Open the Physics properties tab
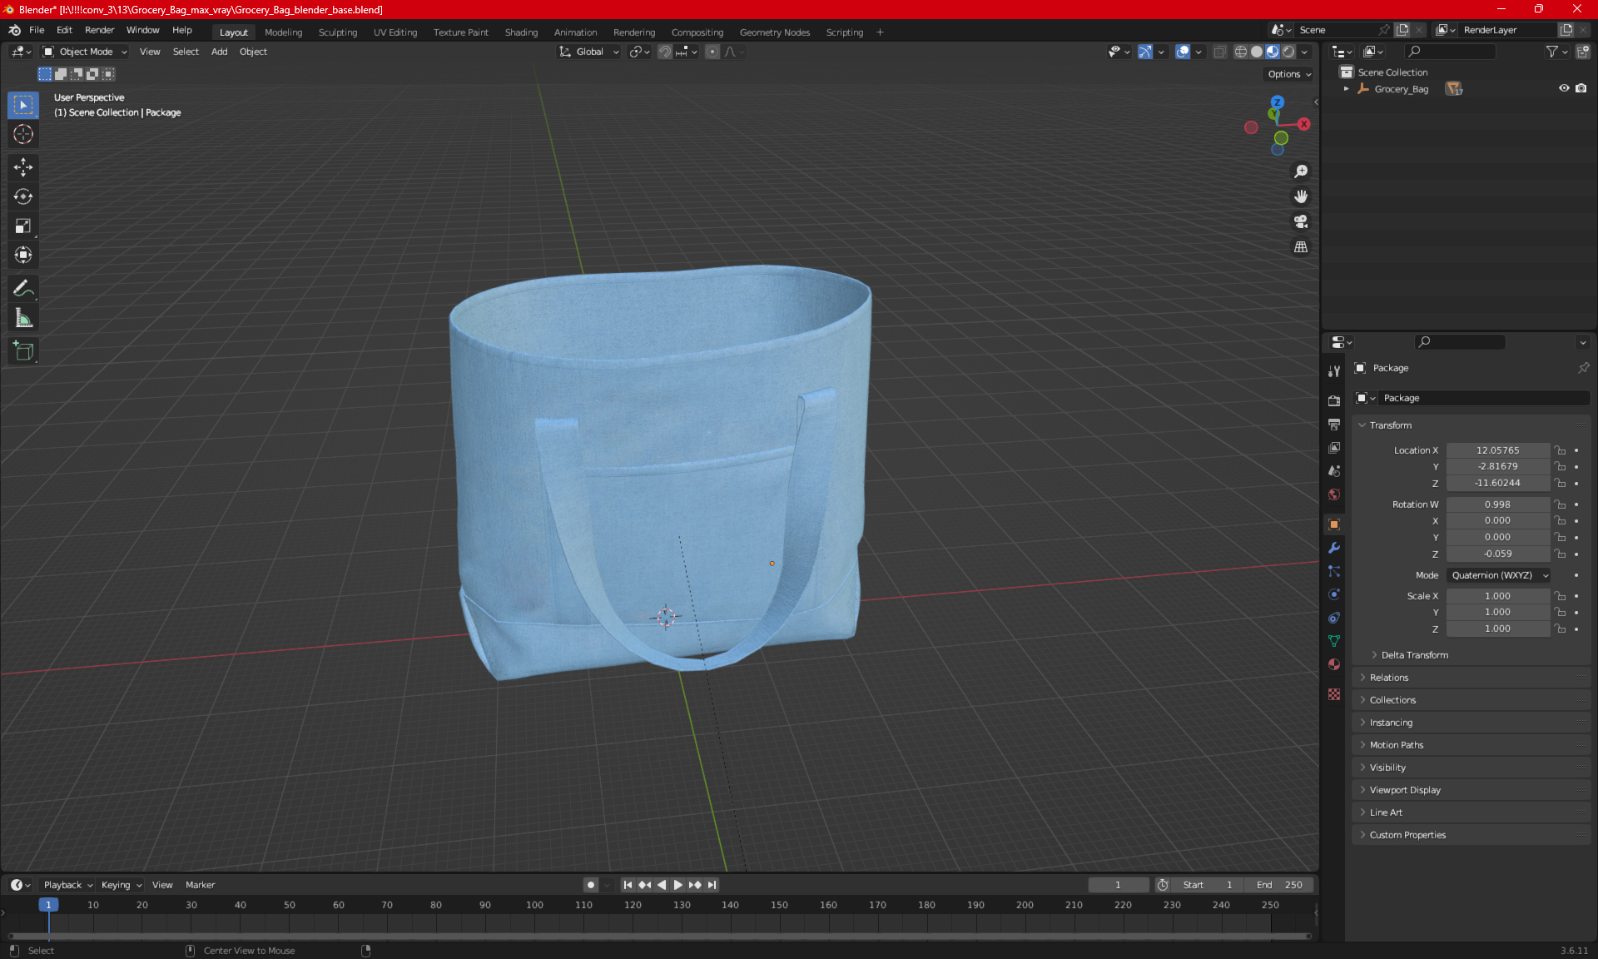The width and height of the screenshot is (1598, 959). pos(1334,594)
